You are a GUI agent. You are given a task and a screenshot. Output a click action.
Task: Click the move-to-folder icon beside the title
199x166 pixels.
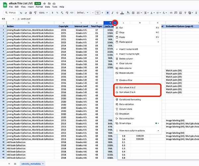click(x=49, y=3)
